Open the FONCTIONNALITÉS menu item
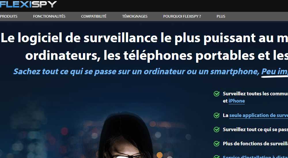The width and height of the screenshot is (288, 158). pos(49,16)
